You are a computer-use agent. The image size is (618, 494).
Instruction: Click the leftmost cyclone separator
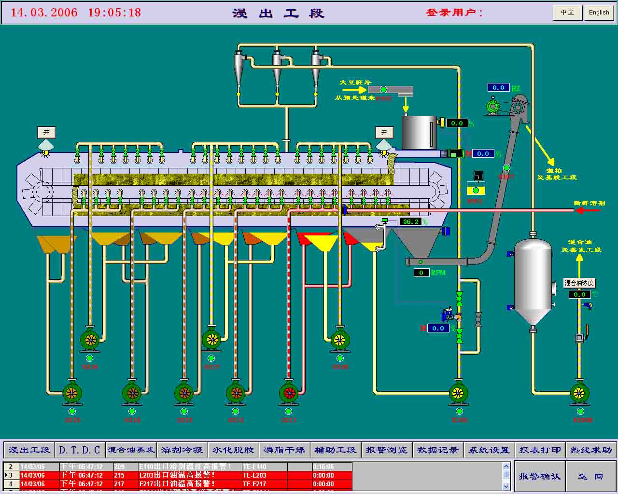(239, 65)
